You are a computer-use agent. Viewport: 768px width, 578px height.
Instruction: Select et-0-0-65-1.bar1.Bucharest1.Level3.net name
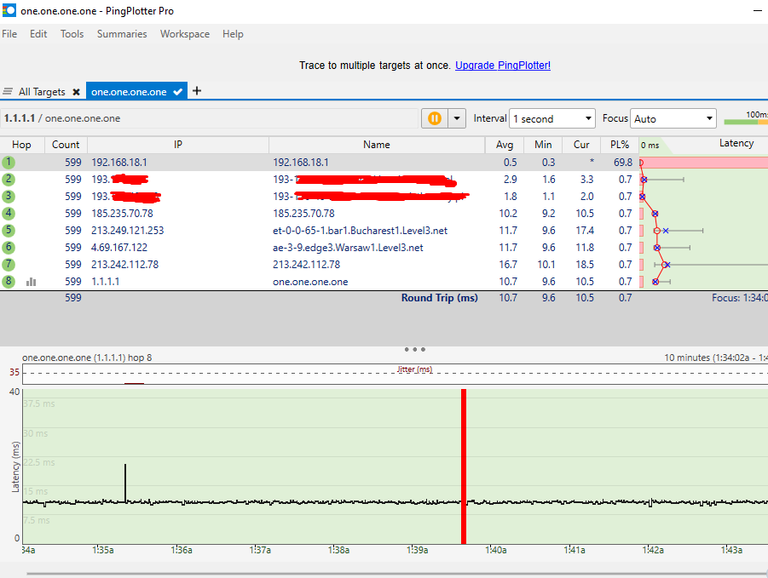point(360,231)
